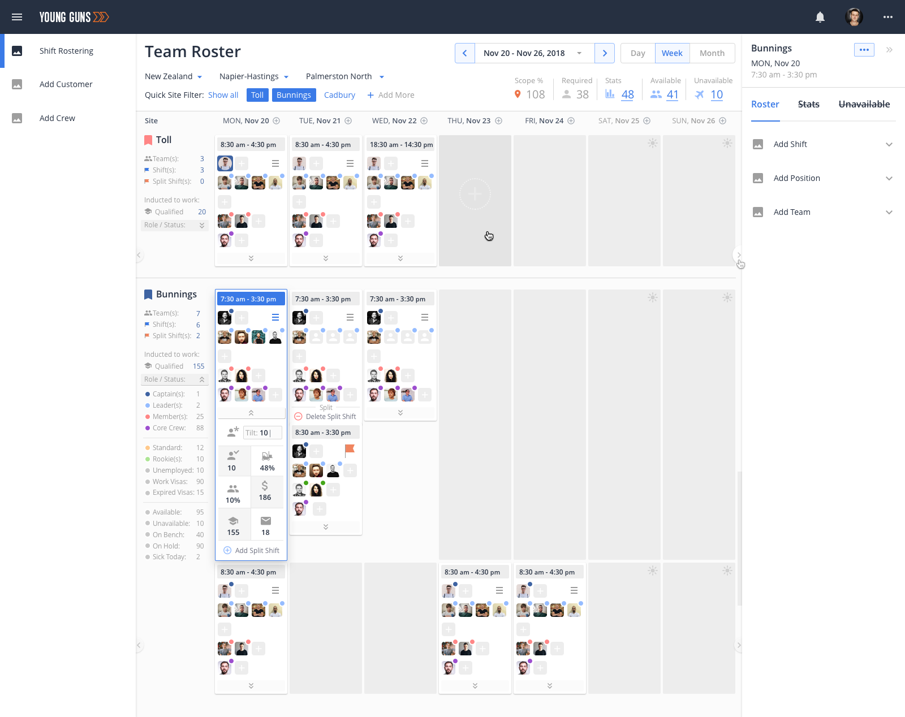Open the Palmerston North dropdown
The width and height of the screenshot is (905, 717).
click(345, 77)
